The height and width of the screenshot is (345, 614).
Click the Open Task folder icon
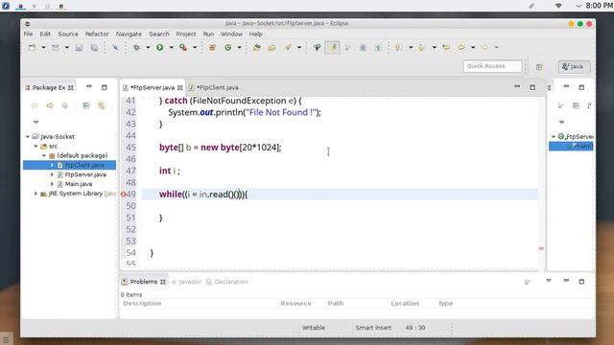272,47
